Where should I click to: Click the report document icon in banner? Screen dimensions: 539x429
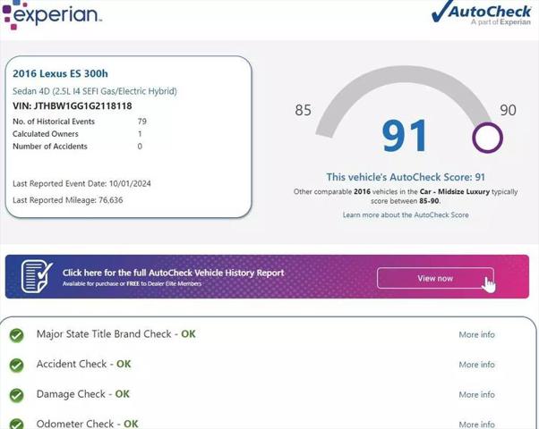[x=37, y=276]
